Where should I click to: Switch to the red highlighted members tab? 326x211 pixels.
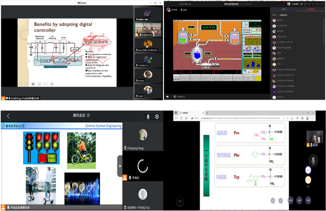[311, 9]
